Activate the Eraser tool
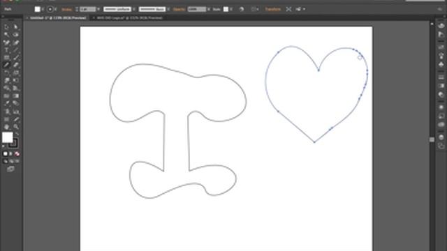 point(15,65)
